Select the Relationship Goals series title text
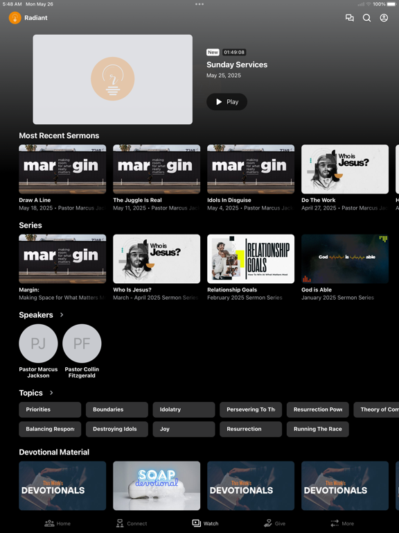 click(x=232, y=289)
